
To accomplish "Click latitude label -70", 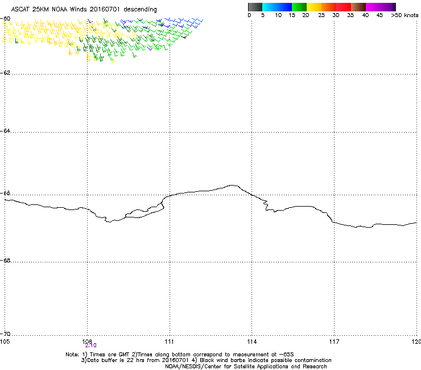I will tap(6, 334).
